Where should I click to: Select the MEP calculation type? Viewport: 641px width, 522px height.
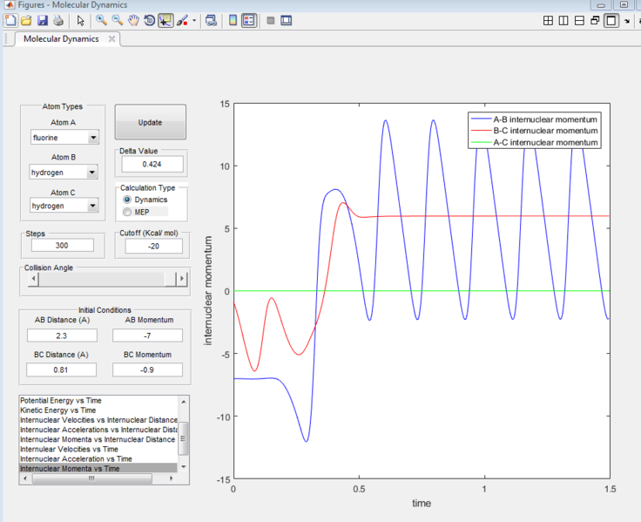128,211
